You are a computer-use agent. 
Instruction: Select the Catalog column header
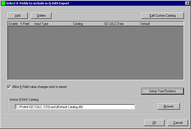pyautogui.click(x=88, y=24)
